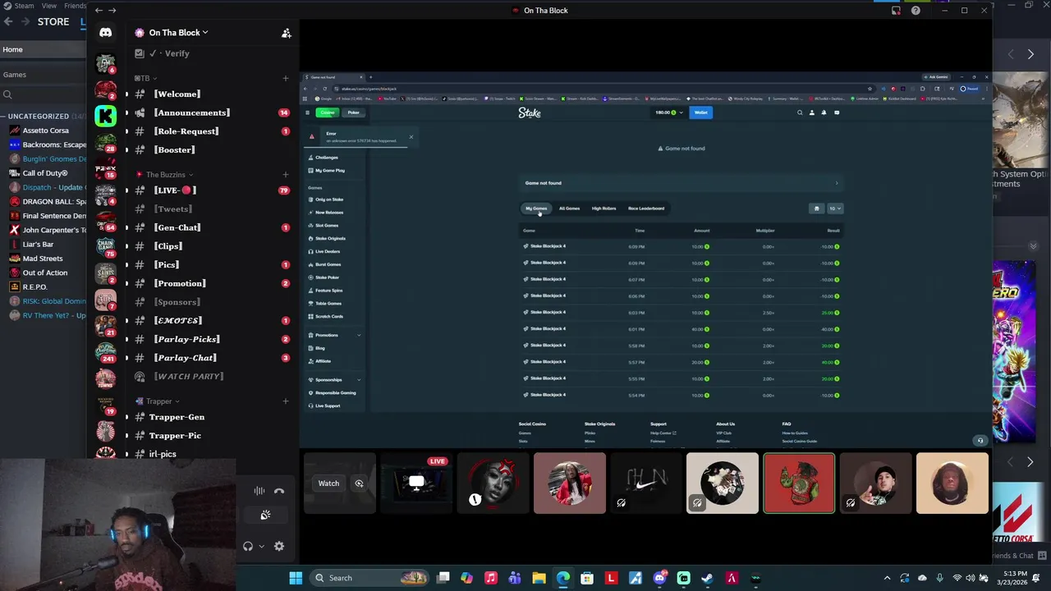Click the Verify channel checkbox icon
The width and height of the screenshot is (1051, 591).
click(140, 53)
